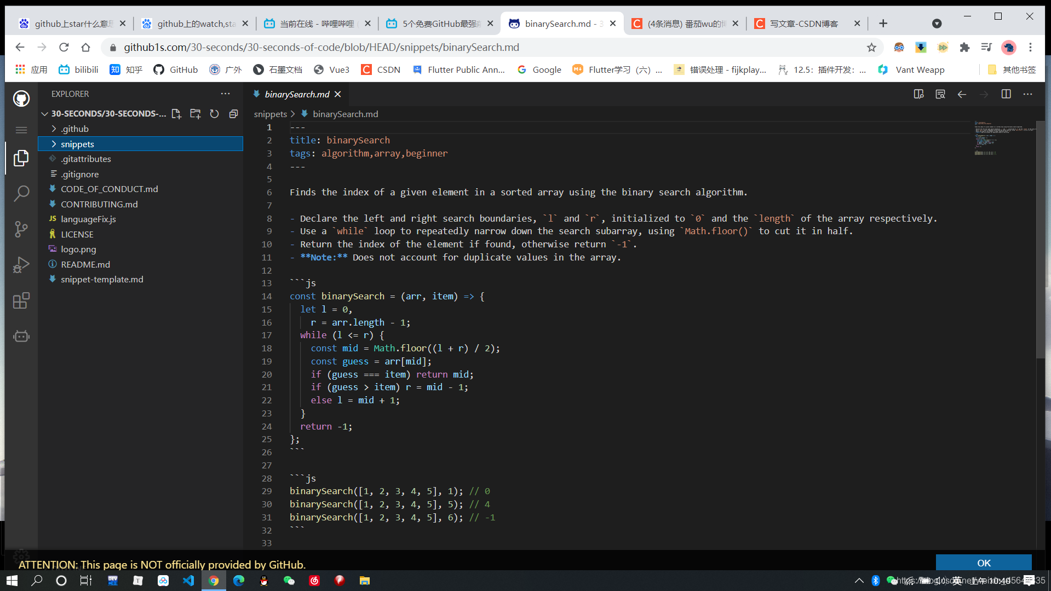Close the binarySearch.md editor tab
Screen dimensions: 1051x591
pos(338,94)
